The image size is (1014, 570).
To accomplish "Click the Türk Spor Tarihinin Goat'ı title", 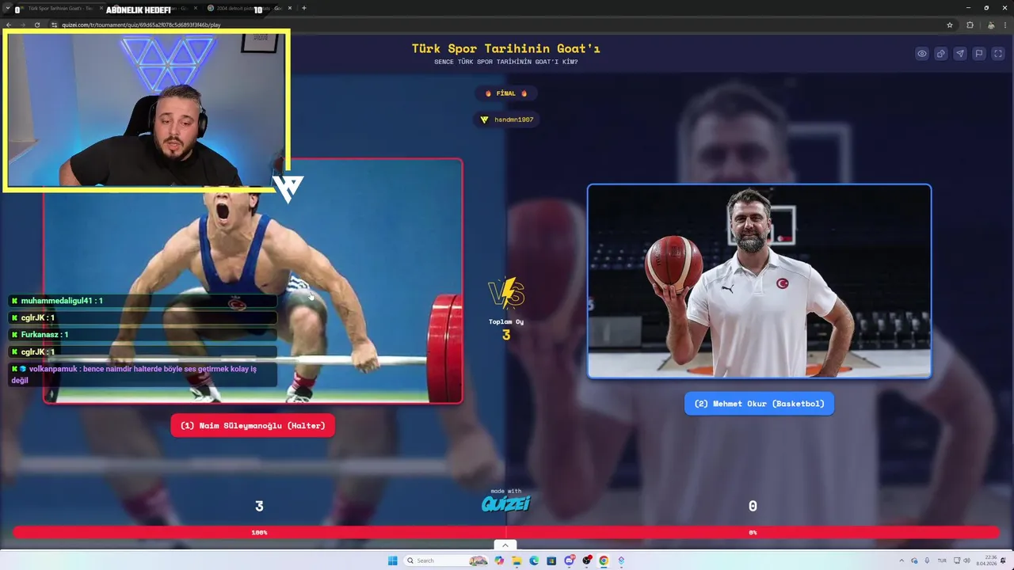I will click(505, 48).
